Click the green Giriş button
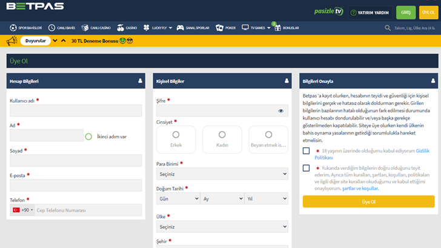The width and height of the screenshot is (441, 248). [406, 12]
